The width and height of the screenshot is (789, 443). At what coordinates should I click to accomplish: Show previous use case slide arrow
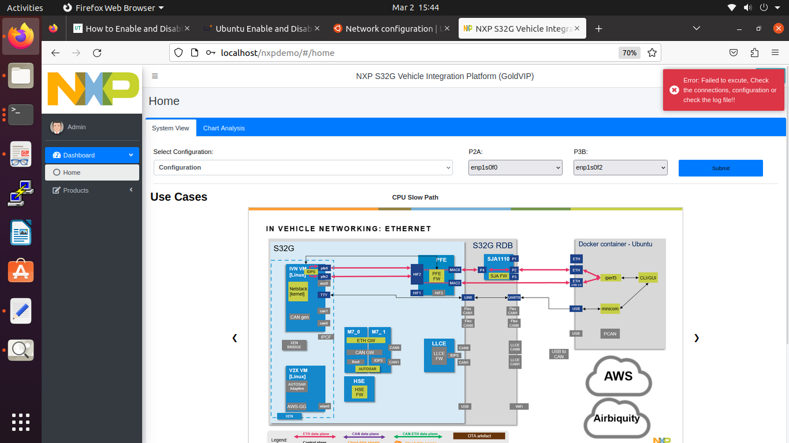235,338
